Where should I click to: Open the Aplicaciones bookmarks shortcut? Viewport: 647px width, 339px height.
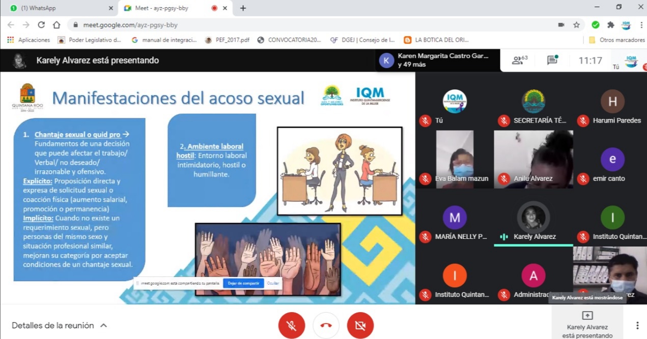coord(29,40)
